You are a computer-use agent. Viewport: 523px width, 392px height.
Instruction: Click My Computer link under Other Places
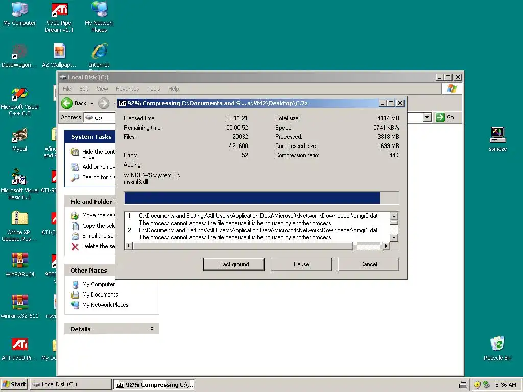click(x=99, y=284)
